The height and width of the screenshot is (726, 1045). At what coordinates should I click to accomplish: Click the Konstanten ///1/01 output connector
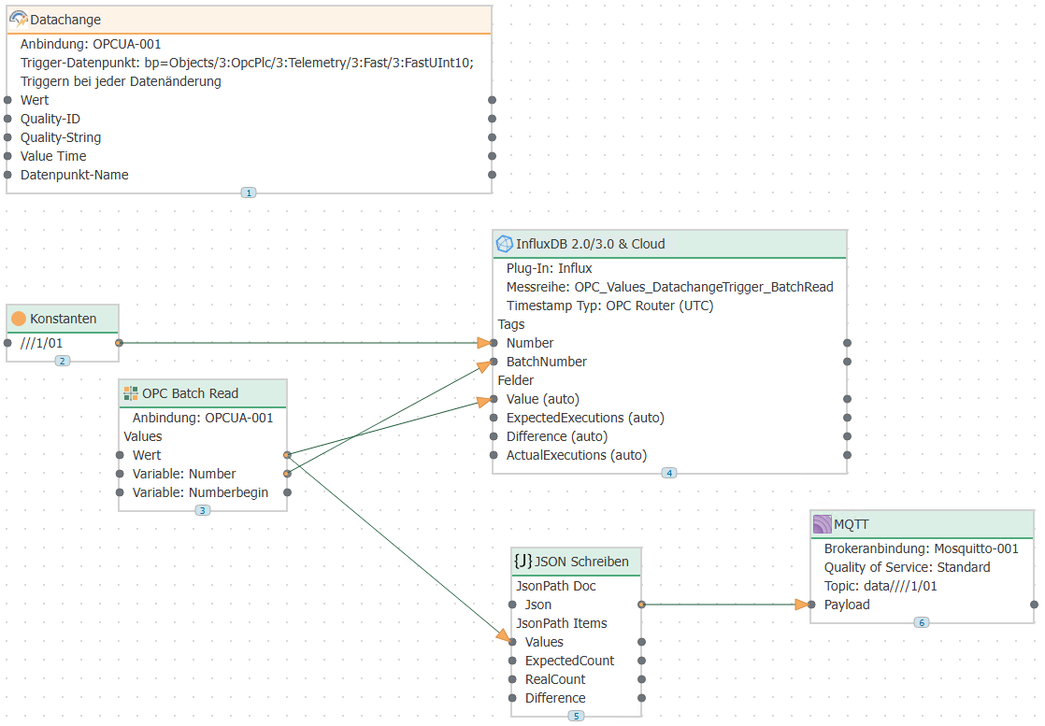coord(119,343)
